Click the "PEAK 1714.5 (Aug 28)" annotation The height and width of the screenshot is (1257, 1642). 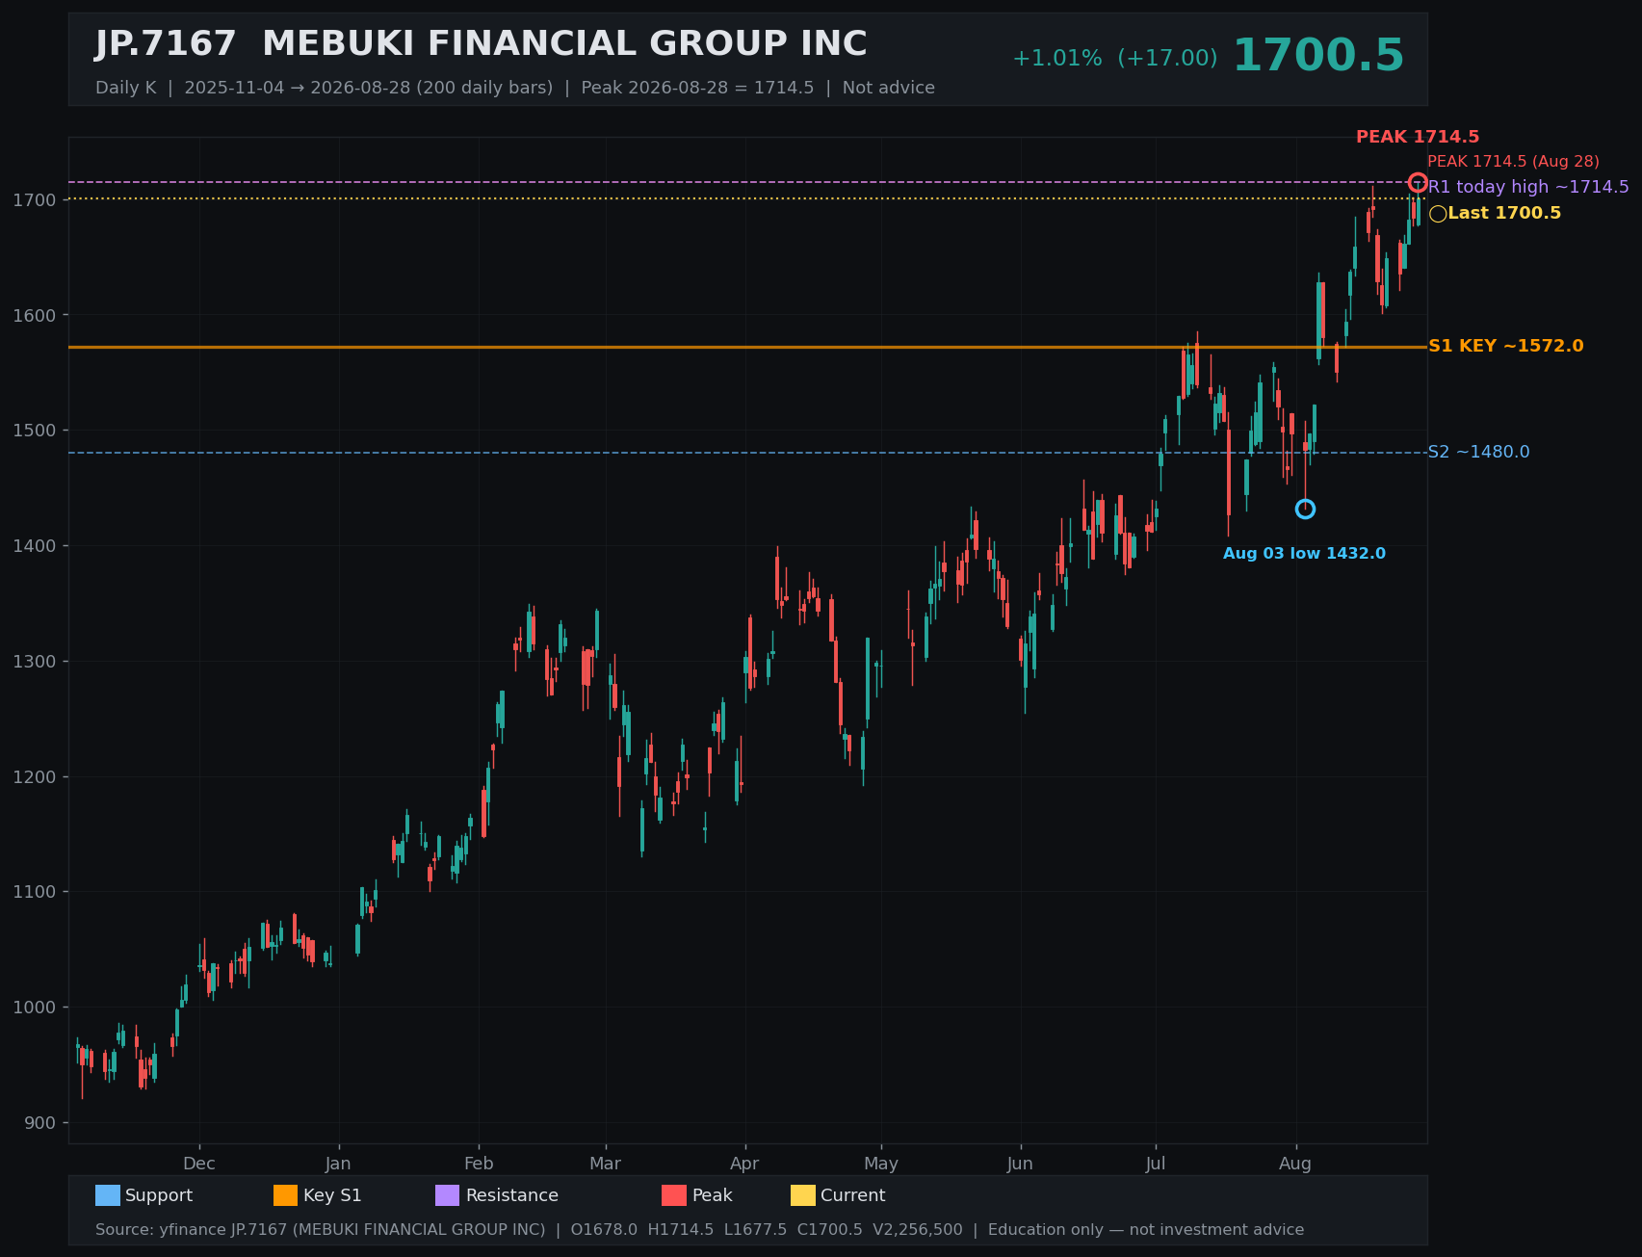[1513, 162]
